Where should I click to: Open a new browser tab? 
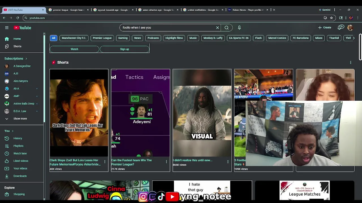click(x=274, y=10)
